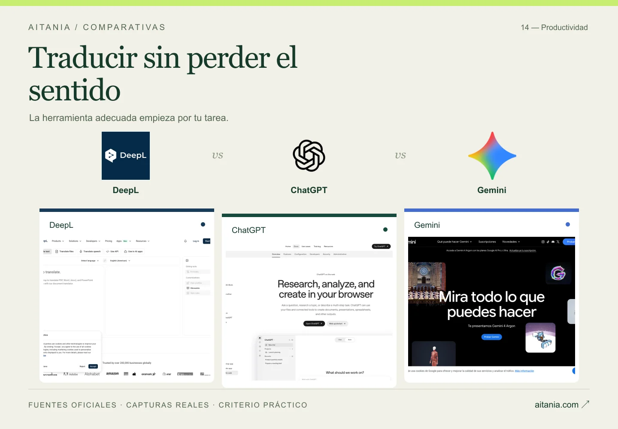Select Use in AI apps tab
618x429 pixels.
click(x=133, y=251)
